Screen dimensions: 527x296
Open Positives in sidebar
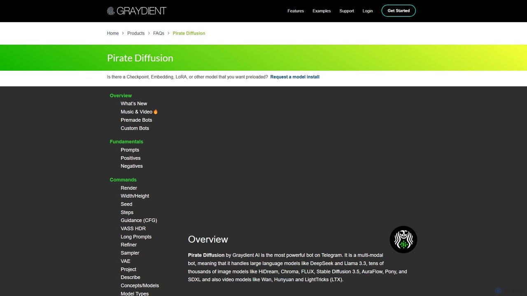(x=131, y=158)
